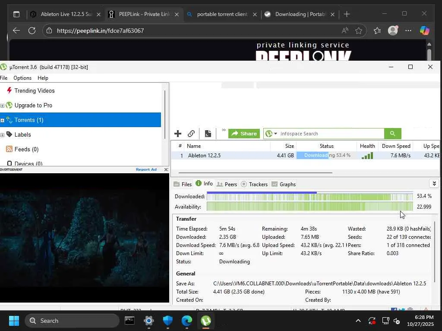Add page to favorites star icon
The image size is (442, 331).
coord(359,31)
